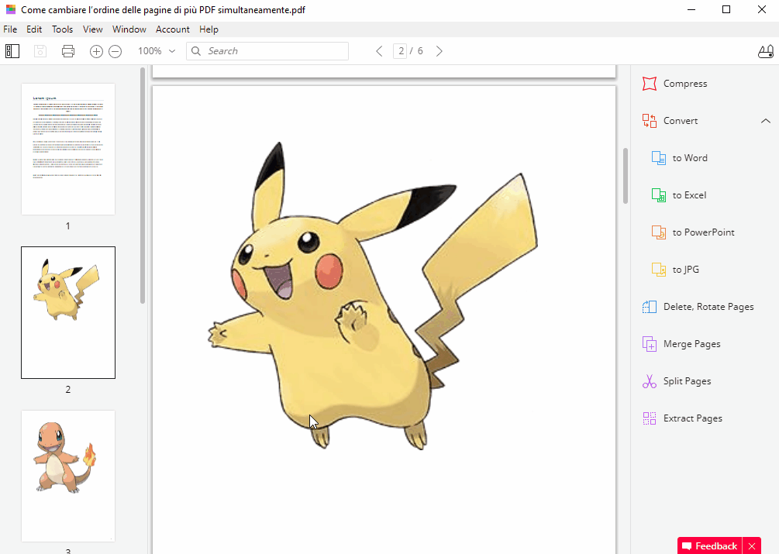Click the app logo in title bar
The height and width of the screenshot is (554, 779).
click(x=10, y=9)
